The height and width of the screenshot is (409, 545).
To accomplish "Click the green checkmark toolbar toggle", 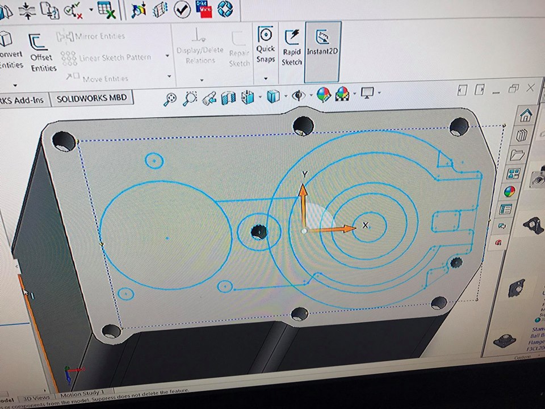I will [x=182, y=9].
